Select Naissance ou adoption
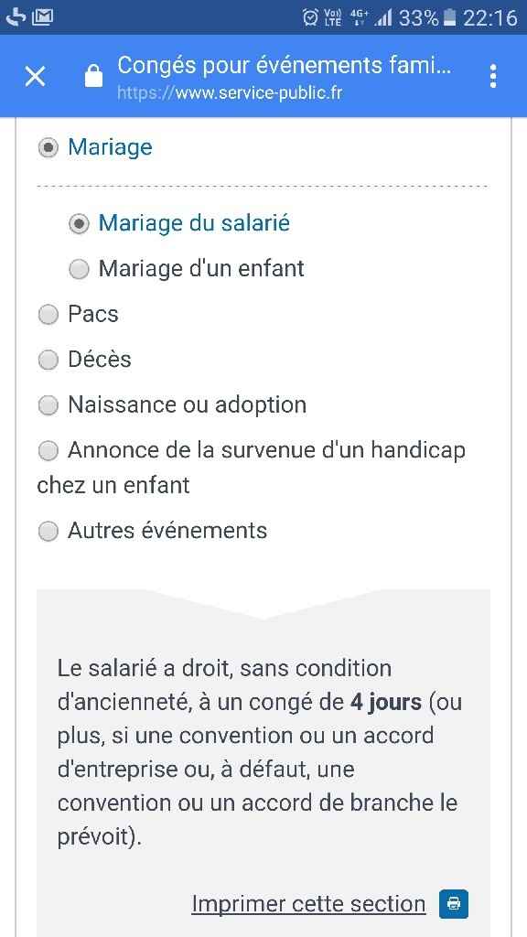 48,404
